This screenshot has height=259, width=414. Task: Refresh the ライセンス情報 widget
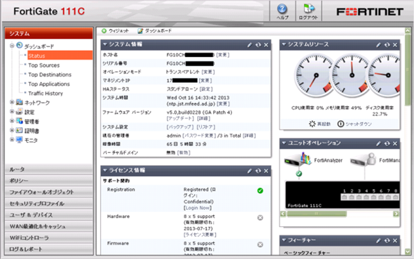coord(258,171)
